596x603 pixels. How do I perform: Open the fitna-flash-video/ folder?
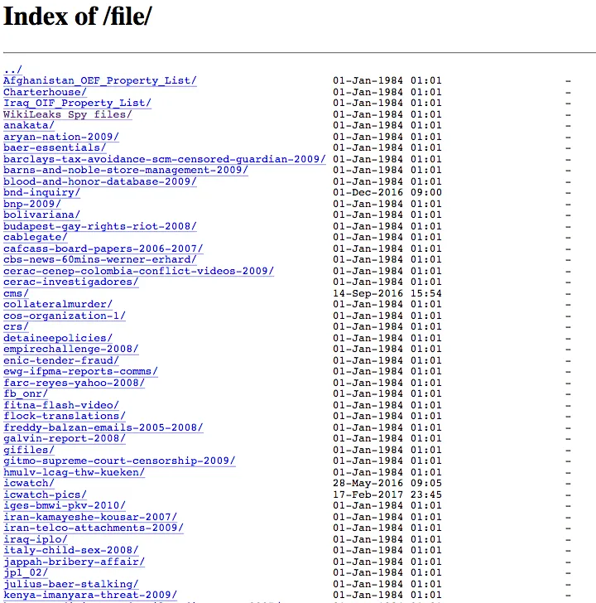tap(61, 404)
